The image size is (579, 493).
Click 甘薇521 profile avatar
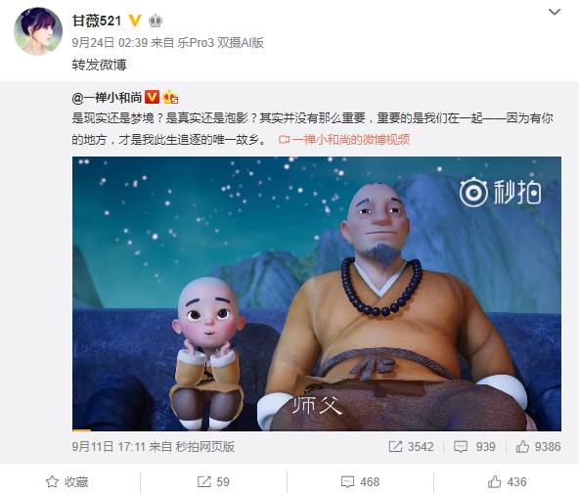point(38,31)
